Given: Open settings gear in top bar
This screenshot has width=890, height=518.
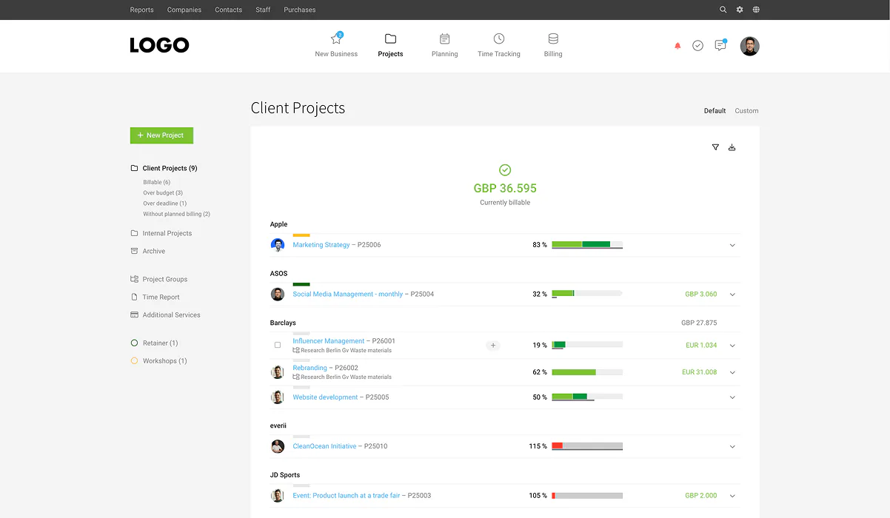Looking at the screenshot, I should pyautogui.click(x=740, y=10).
